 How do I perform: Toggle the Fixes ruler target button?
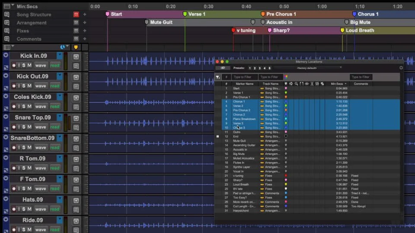76,31
